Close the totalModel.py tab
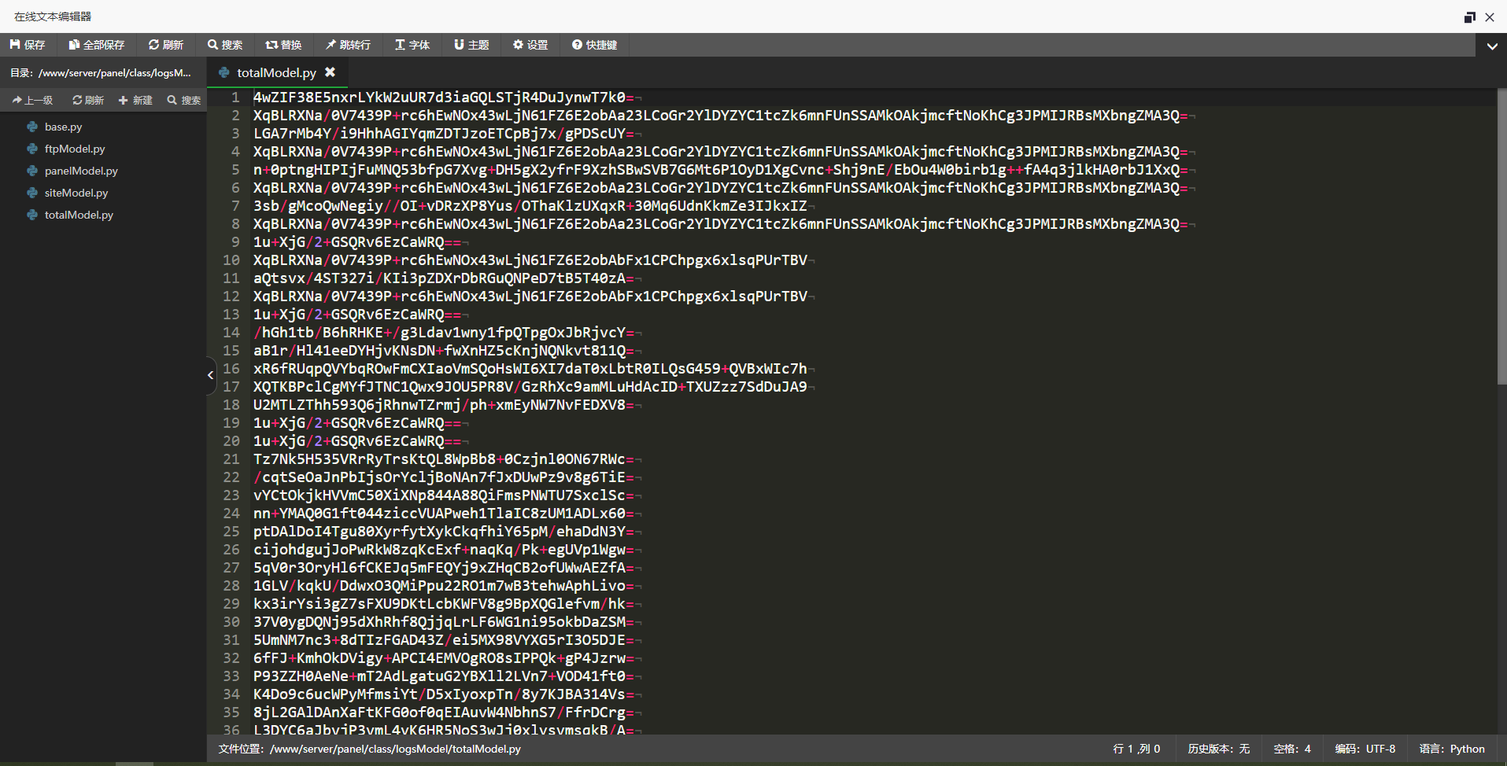 point(331,72)
